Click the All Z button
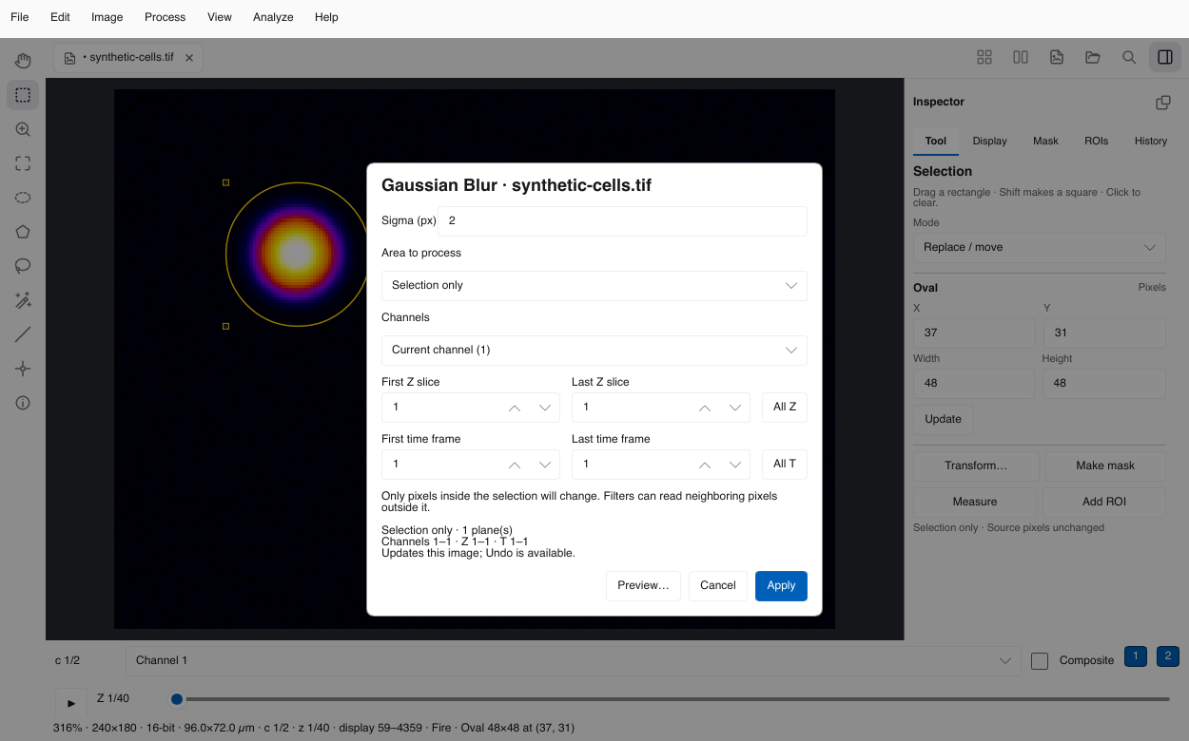 coord(785,408)
